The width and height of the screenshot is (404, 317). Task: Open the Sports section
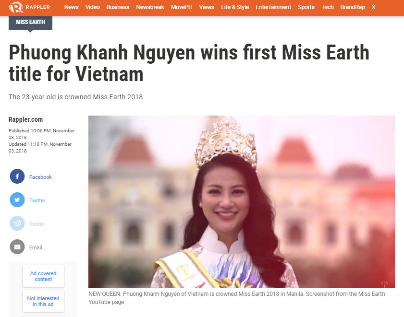click(306, 7)
